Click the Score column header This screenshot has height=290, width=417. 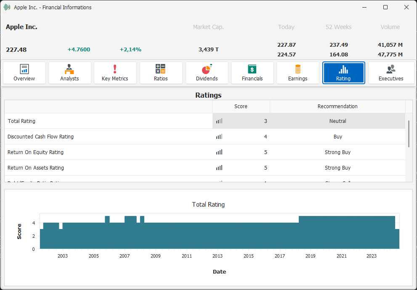241,106
